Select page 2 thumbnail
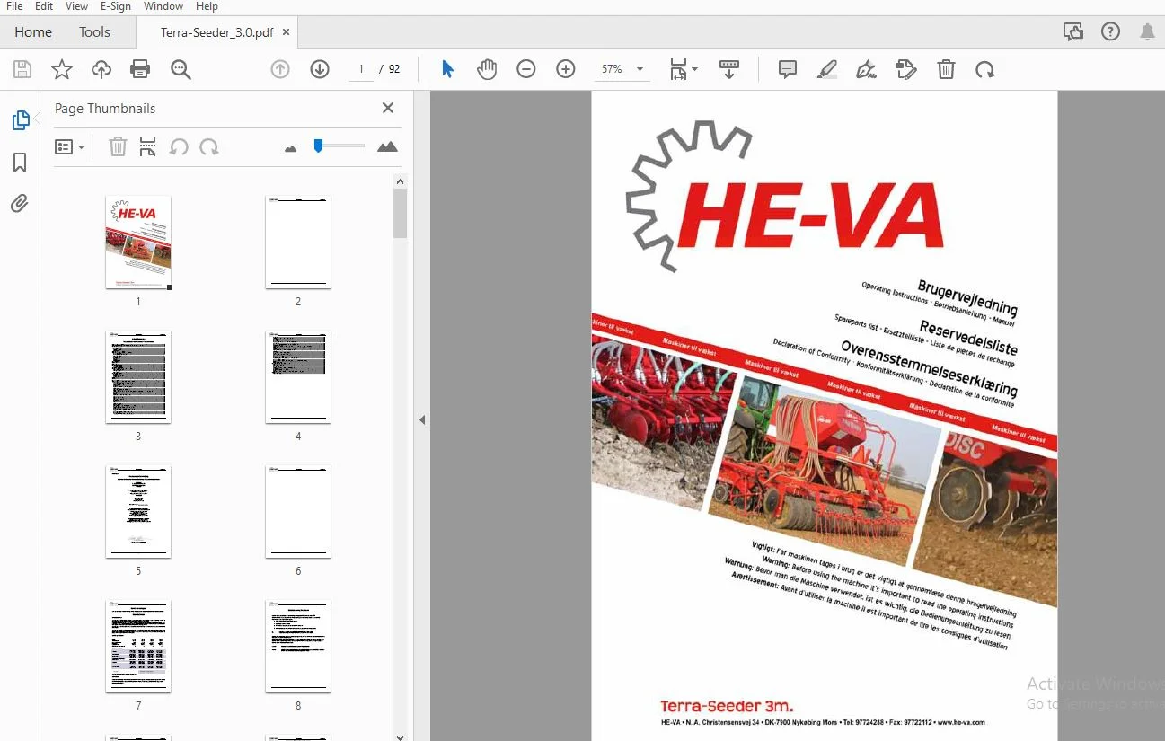Viewport: 1165px width, 741px height. tap(298, 243)
